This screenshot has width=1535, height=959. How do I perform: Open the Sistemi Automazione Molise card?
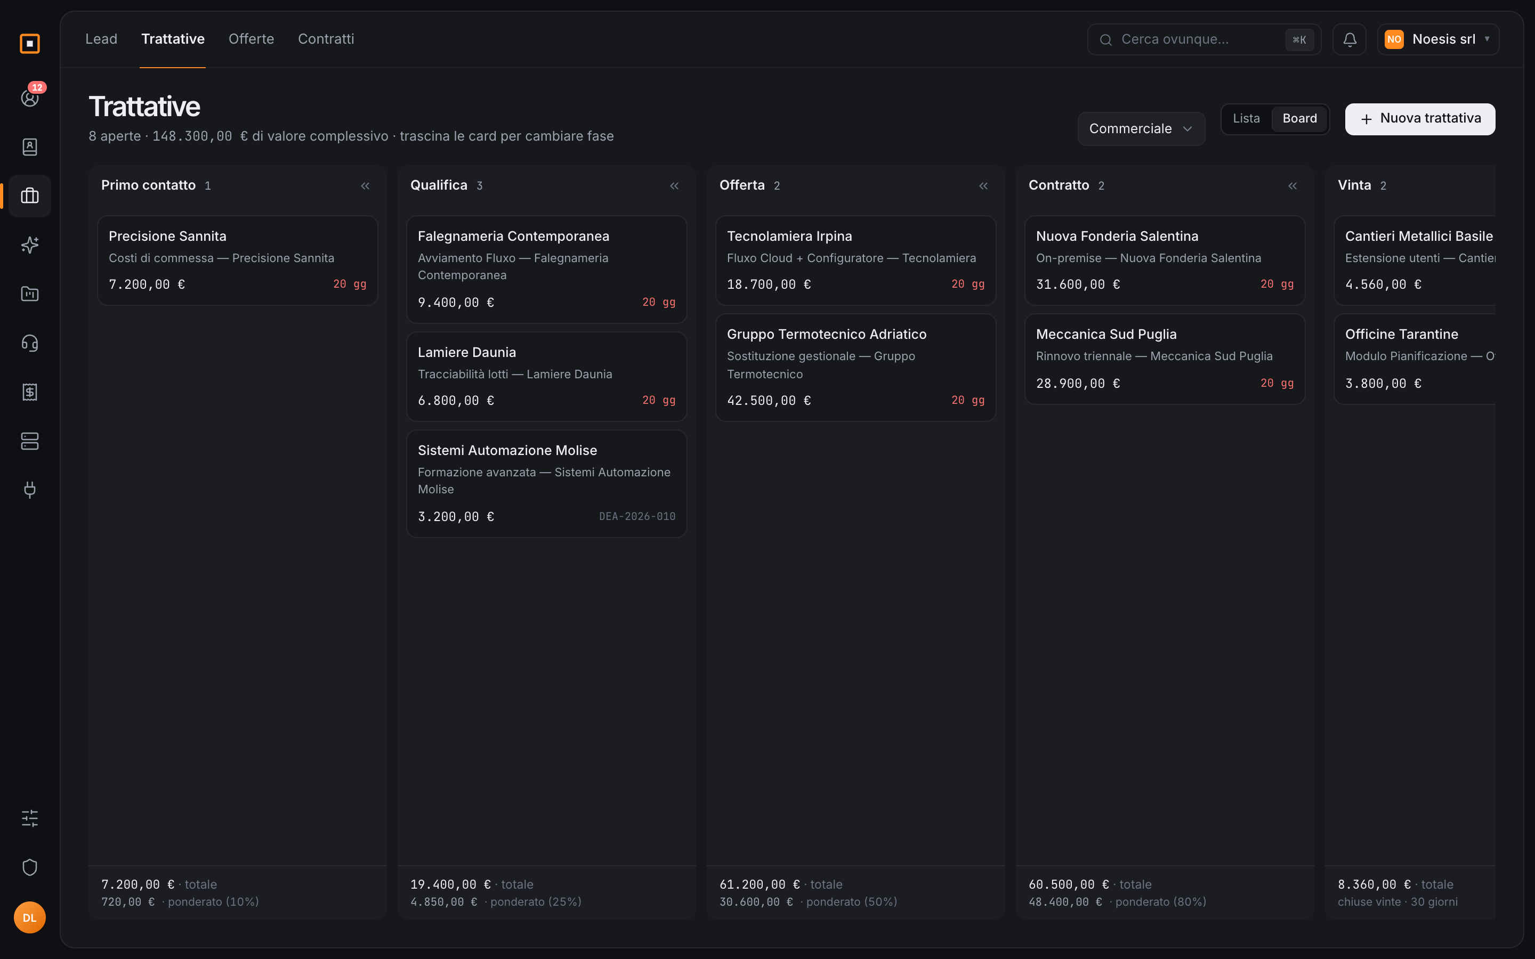tap(547, 484)
